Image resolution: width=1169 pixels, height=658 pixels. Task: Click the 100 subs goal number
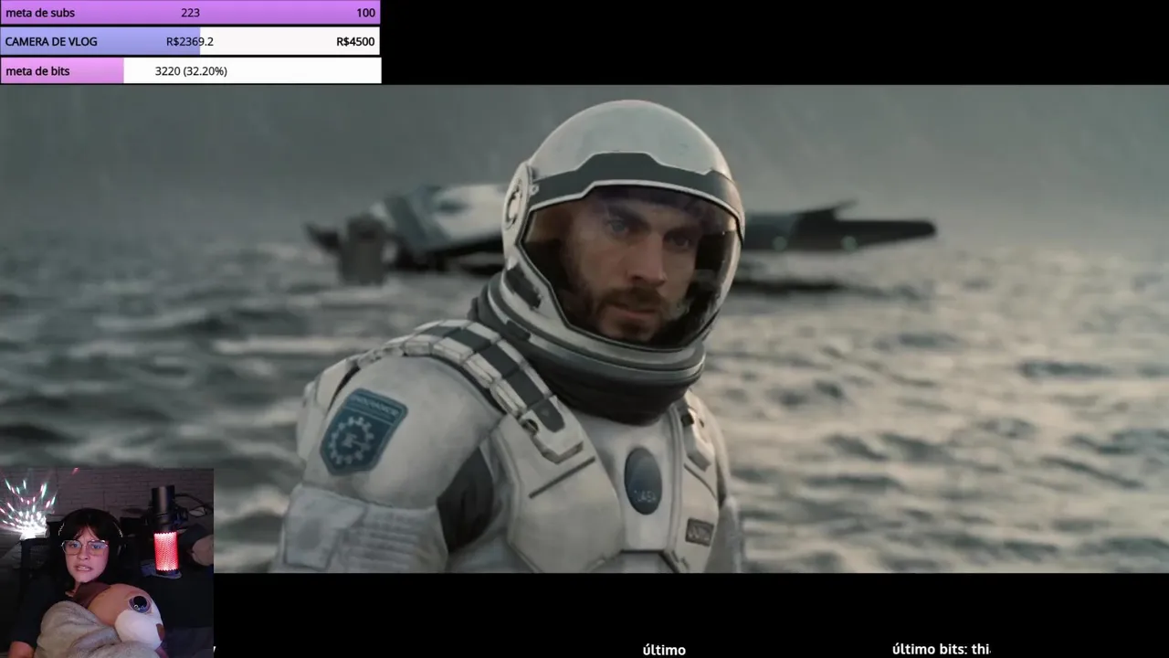pyautogui.click(x=365, y=13)
